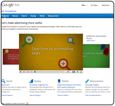Image resolution: width=115 pixels, height=106 pixels.
Task: Click the green mobile calls slide thumbnail
Action: coord(96,56)
